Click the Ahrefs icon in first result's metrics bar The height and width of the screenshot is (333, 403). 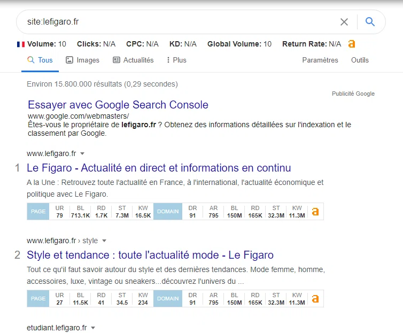[x=315, y=212]
